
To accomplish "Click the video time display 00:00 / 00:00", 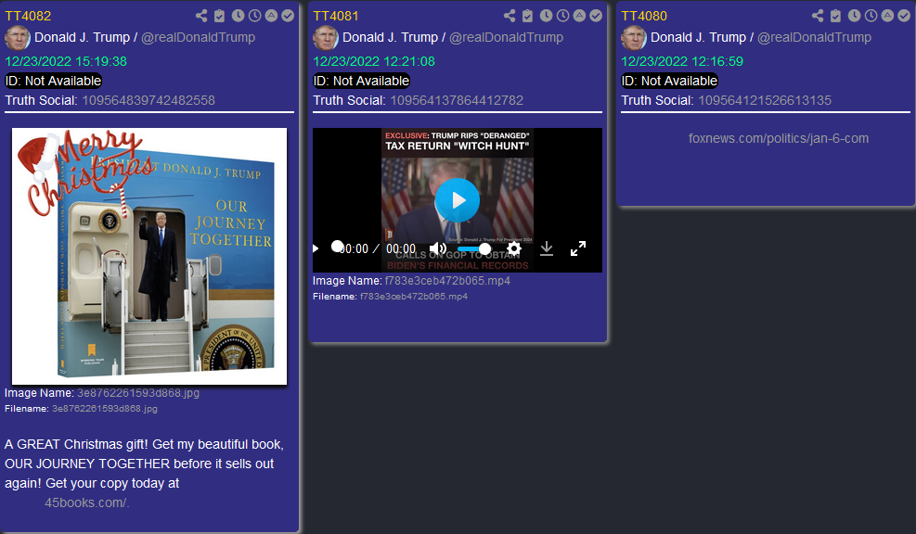I will tap(378, 248).
